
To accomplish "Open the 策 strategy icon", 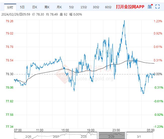I will click(150, 7).
